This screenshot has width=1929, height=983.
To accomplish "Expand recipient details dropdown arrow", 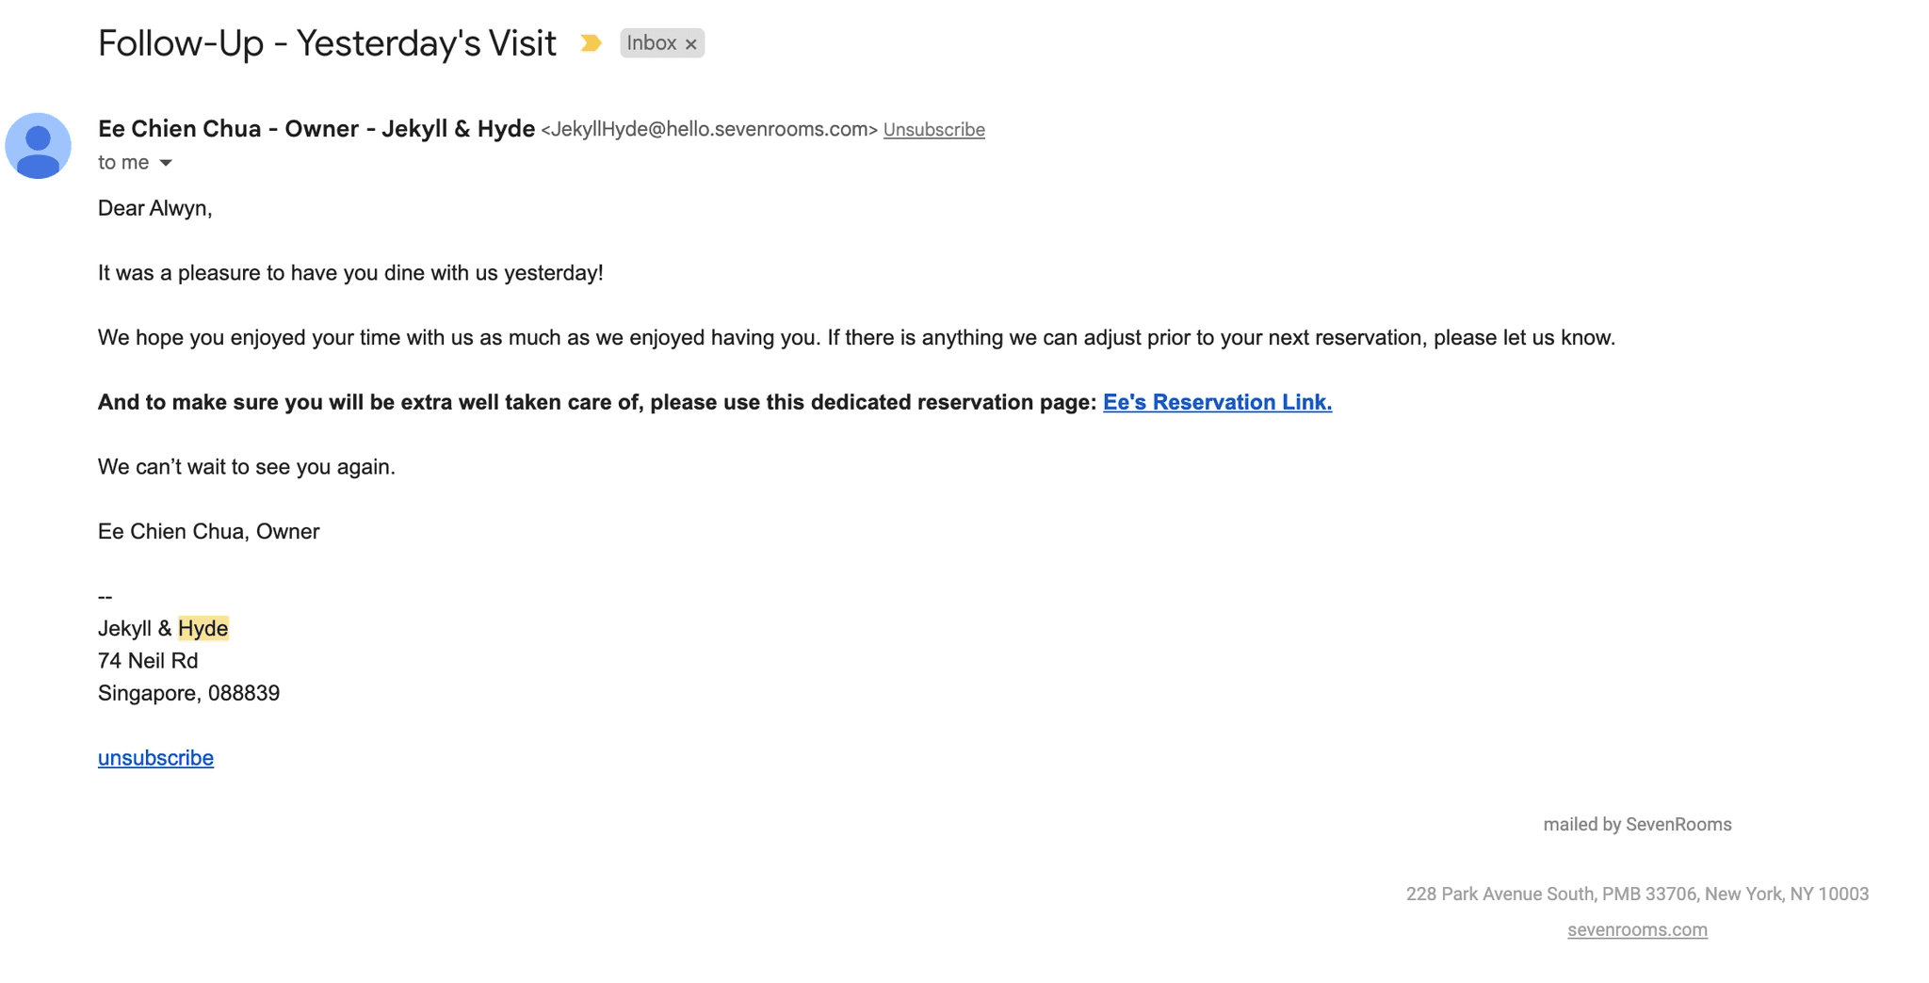I will (x=166, y=163).
